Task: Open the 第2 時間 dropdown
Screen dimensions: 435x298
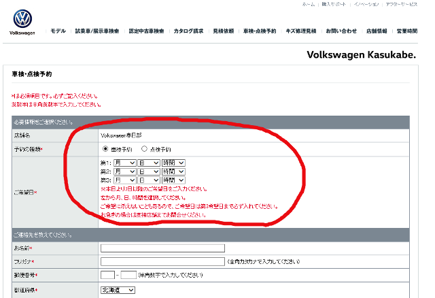Action: (x=173, y=171)
